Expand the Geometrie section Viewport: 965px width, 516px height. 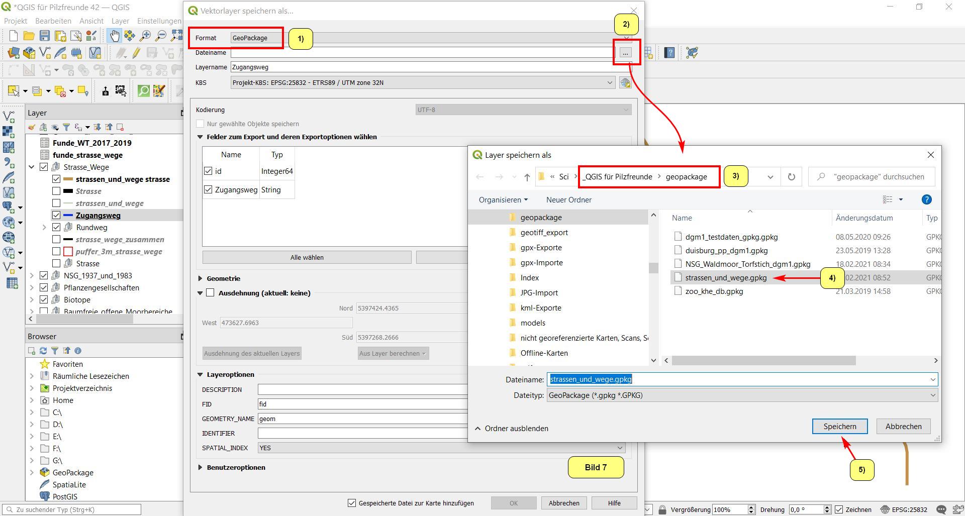point(201,278)
